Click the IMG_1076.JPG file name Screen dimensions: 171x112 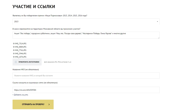21,57
